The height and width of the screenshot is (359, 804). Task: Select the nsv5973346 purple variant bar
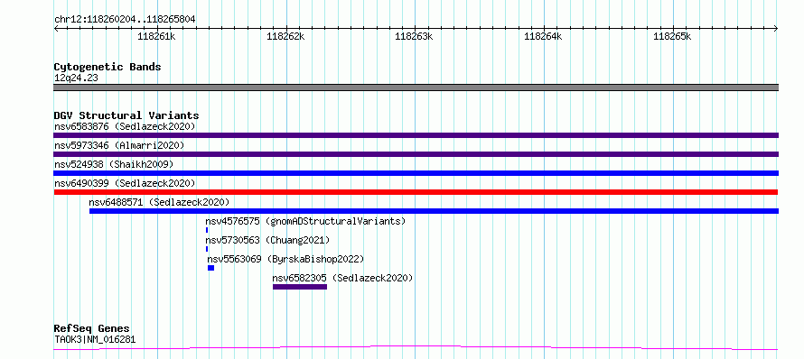pyautogui.click(x=416, y=154)
